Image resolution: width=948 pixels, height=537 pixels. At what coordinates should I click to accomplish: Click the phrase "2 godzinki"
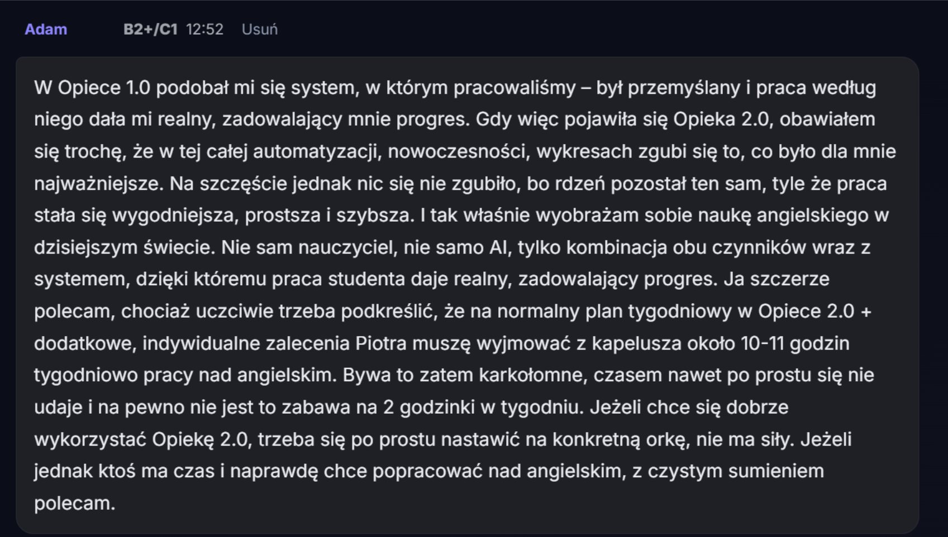coord(430,407)
